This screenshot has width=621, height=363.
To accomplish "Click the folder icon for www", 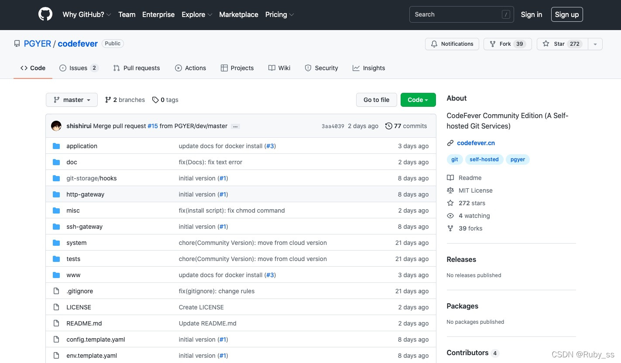I will click(56, 275).
